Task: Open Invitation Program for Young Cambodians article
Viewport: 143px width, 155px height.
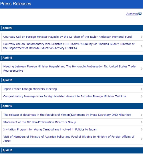Action: (x=50, y=129)
